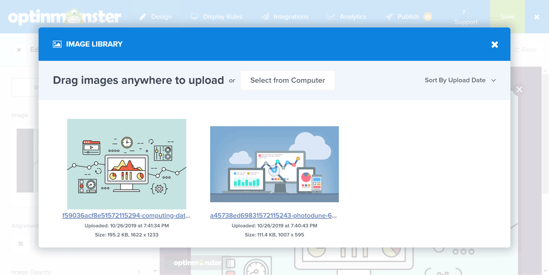Select the computing data illustration thumbnail
The width and height of the screenshot is (549, 275).
[127, 164]
